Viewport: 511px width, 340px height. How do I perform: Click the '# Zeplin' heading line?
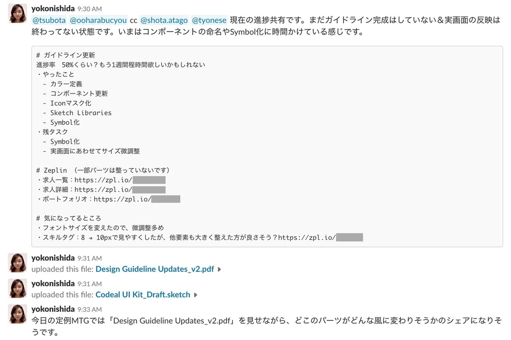coord(103,170)
